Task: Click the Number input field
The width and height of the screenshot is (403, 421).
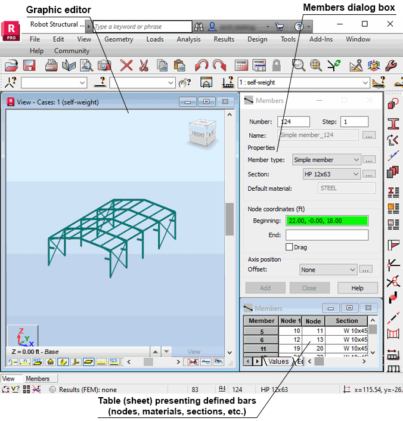Action: point(293,122)
